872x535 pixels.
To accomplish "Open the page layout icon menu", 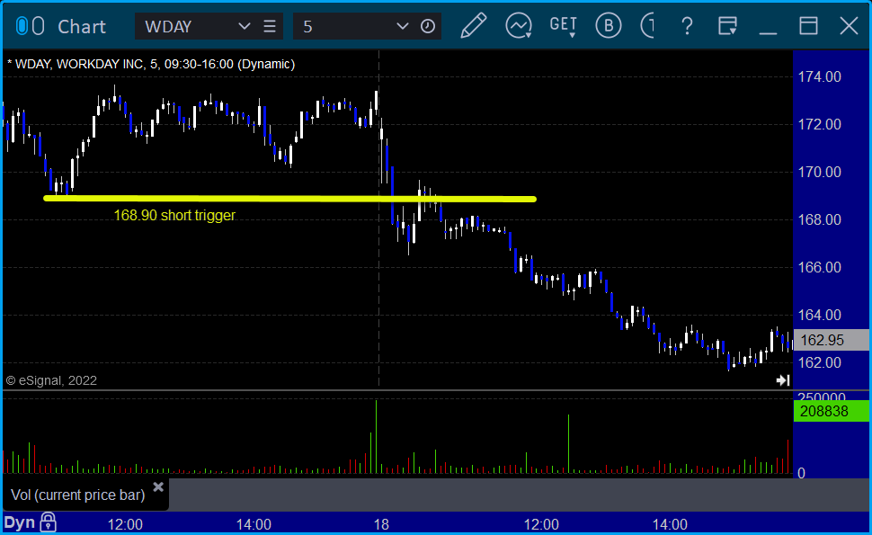I will click(x=727, y=25).
